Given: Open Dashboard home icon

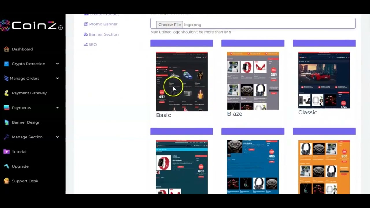Looking at the screenshot, I should click(6, 49).
